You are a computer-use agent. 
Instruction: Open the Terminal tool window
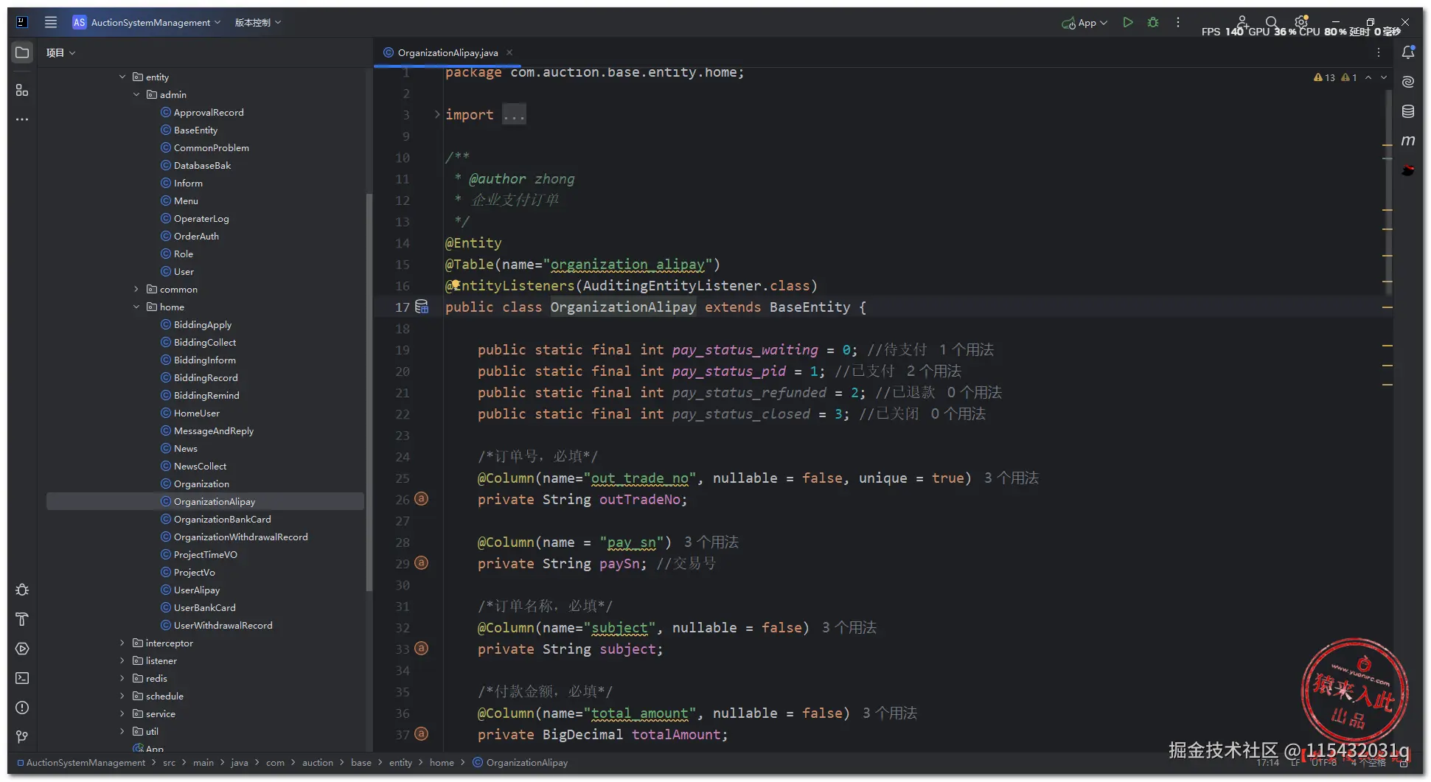(x=22, y=678)
